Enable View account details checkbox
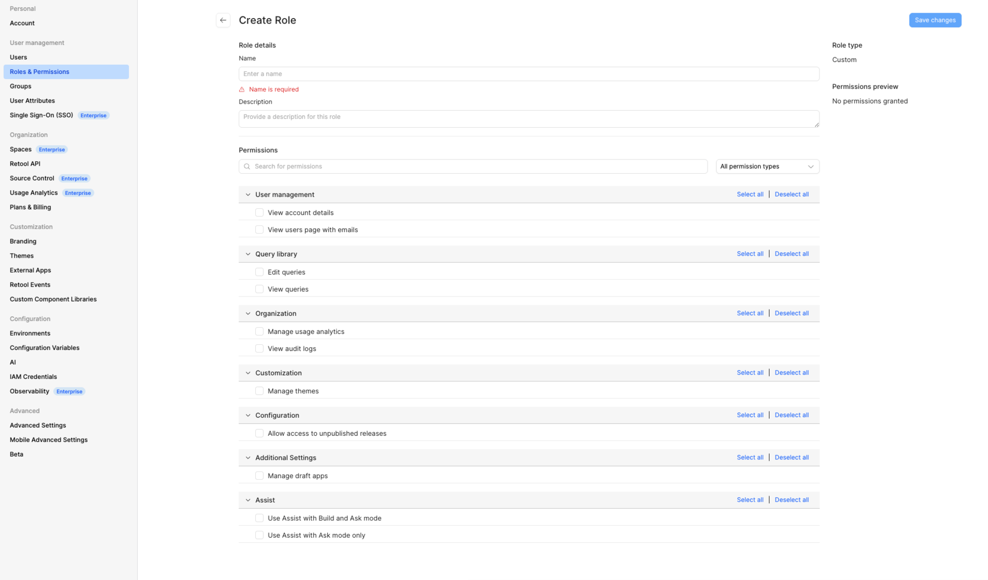 [x=259, y=213]
